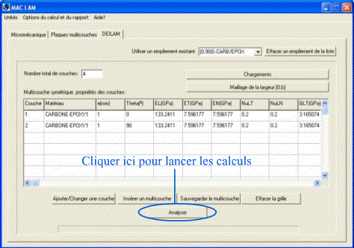Click the MAC LAM application icon
The height and width of the screenshot is (248, 354).
click(6, 7)
